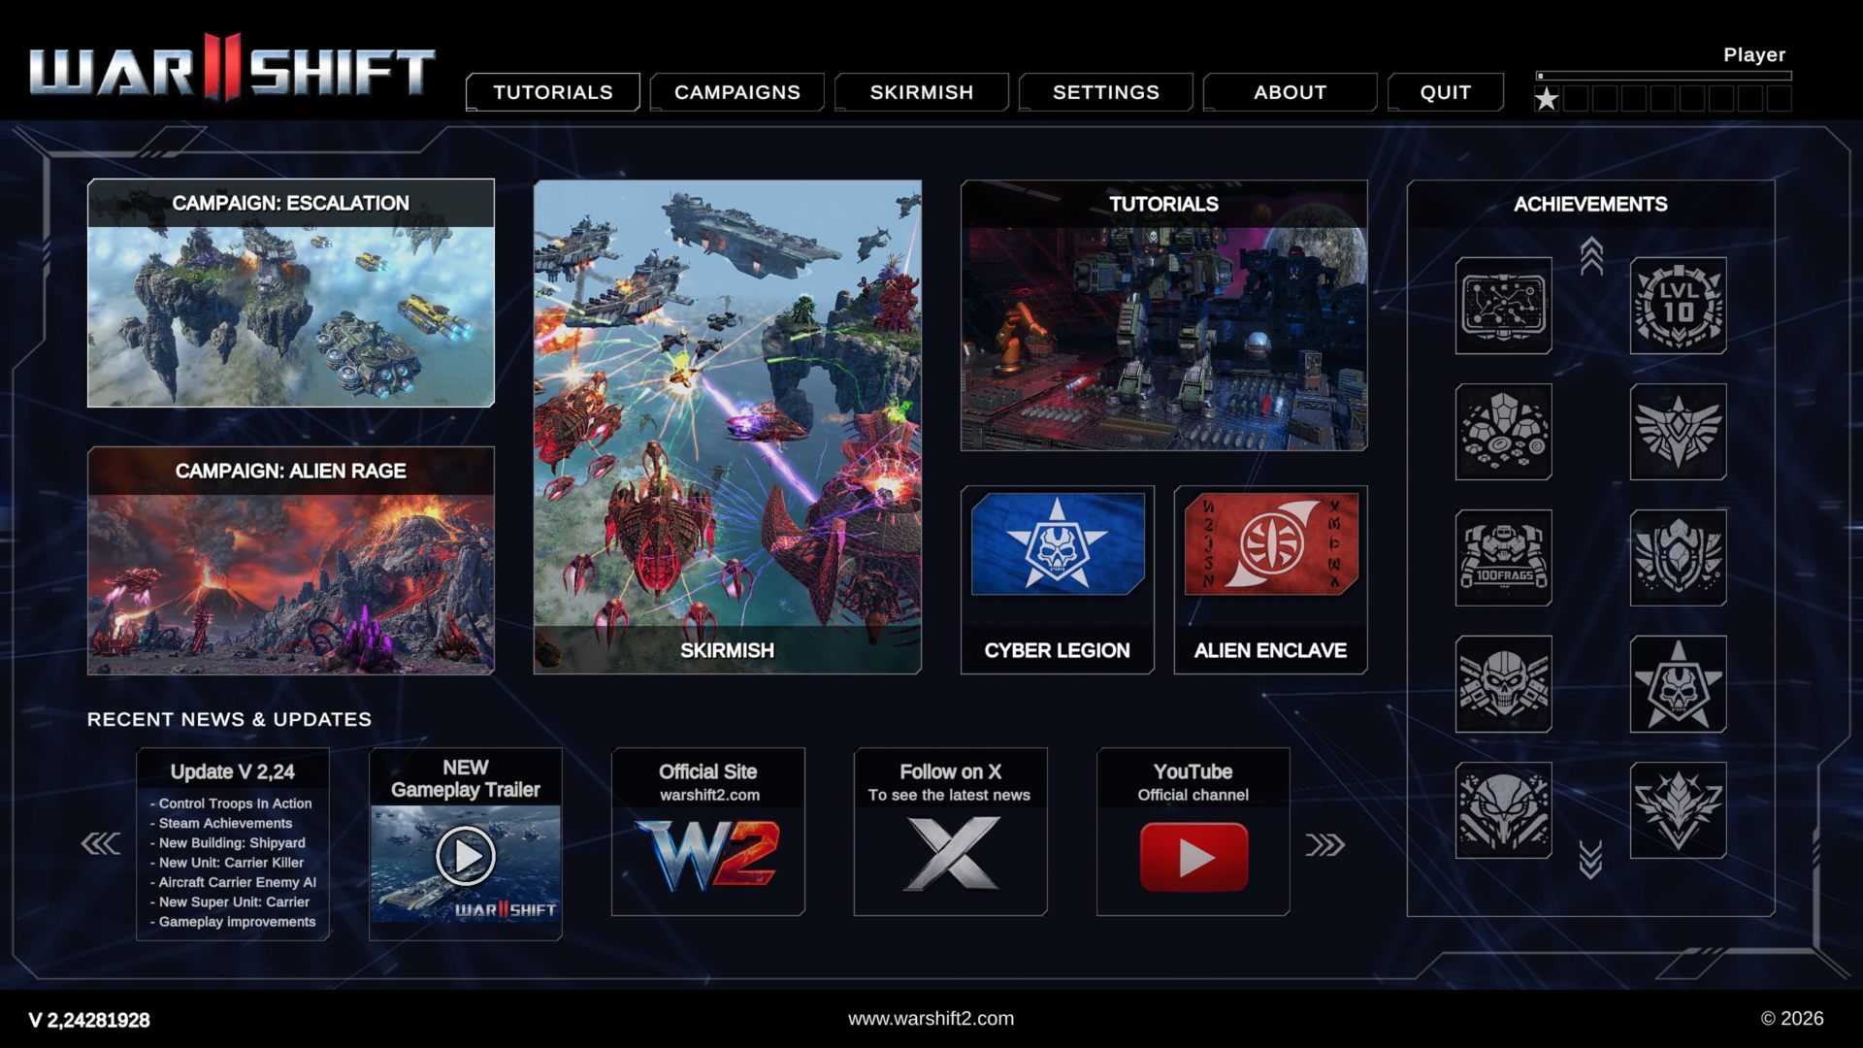1863x1048 pixels.
Task: Launch the Campaign: Alien Rage card
Action: [291, 561]
